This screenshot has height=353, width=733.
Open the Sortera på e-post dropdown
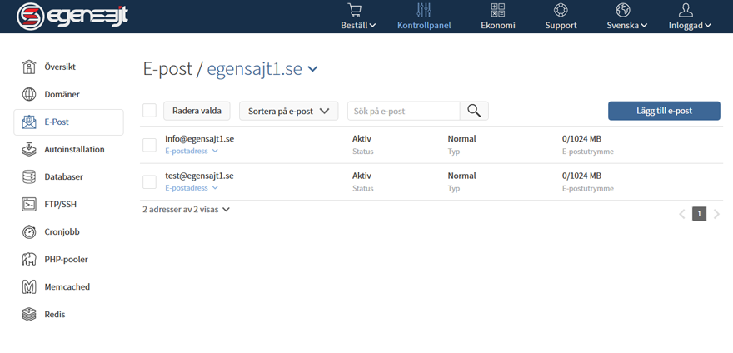[x=288, y=112]
